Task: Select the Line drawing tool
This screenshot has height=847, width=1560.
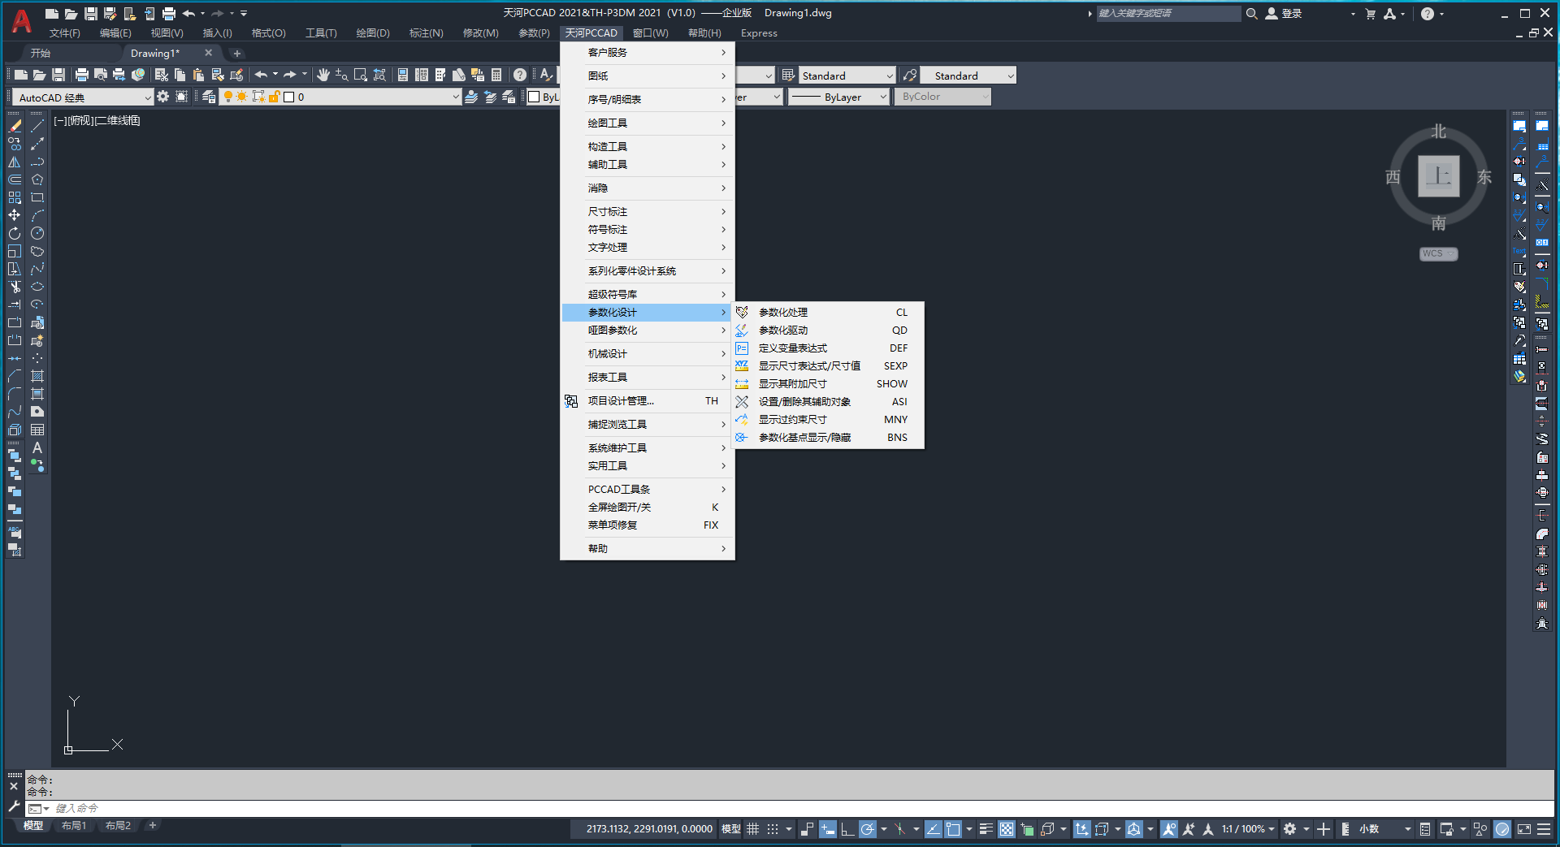Action: (x=37, y=126)
